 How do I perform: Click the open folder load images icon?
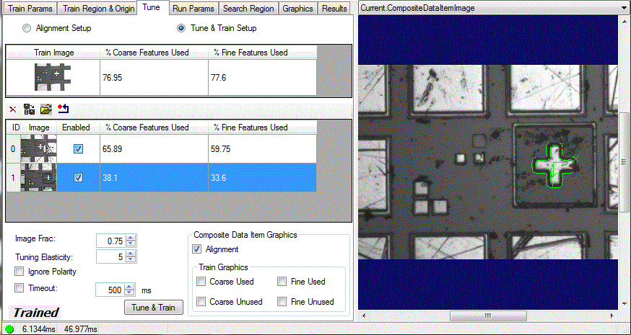(x=46, y=109)
